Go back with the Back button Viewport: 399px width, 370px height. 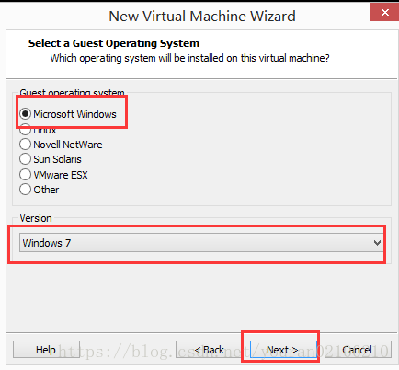pyautogui.click(x=209, y=350)
